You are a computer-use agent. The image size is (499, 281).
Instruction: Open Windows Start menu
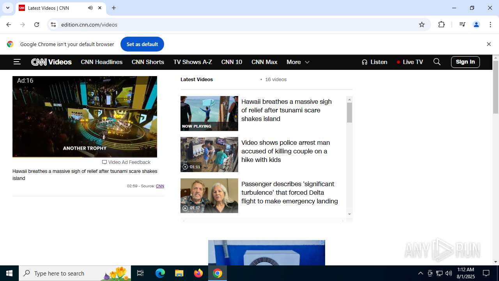(9, 273)
